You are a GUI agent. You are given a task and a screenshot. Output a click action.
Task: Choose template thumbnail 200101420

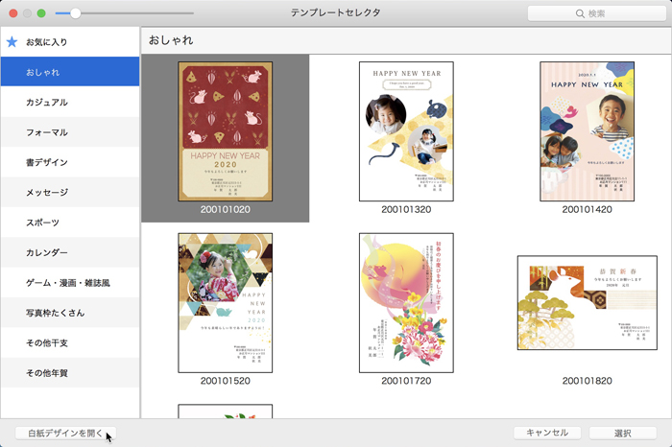pyautogui.click(x=587, y=131)
